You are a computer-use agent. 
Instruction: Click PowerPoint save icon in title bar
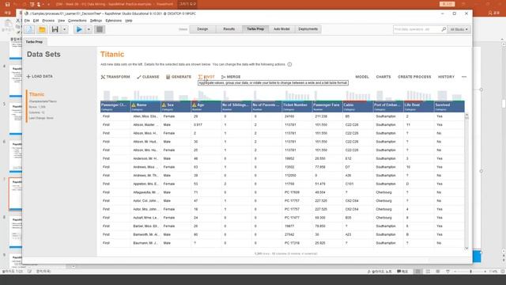click(x=7, y=4)
